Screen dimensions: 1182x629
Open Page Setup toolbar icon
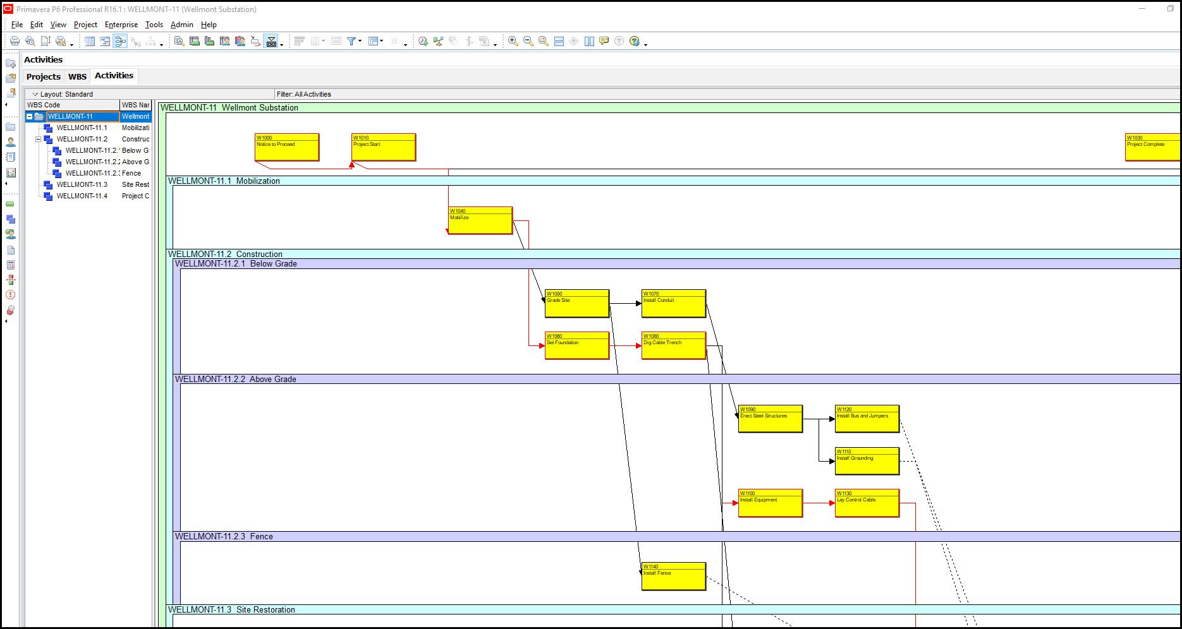click(46, 41)
